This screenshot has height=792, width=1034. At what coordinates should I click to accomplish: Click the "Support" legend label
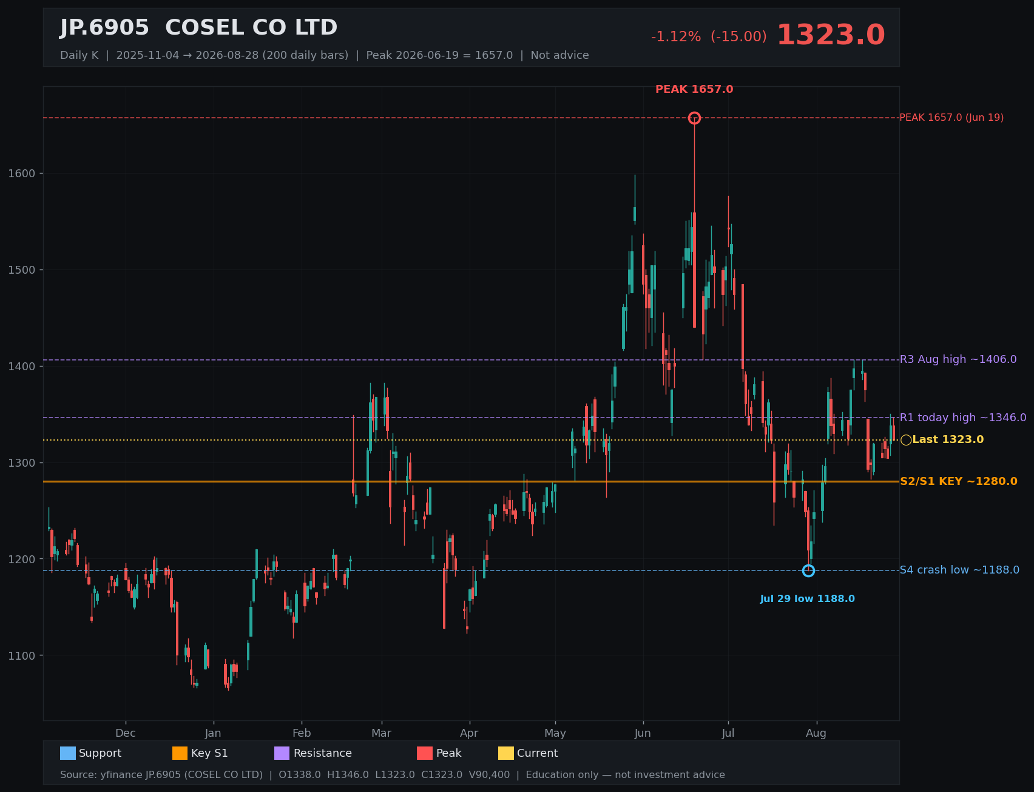pyautogui.click(x=100, y=753)
